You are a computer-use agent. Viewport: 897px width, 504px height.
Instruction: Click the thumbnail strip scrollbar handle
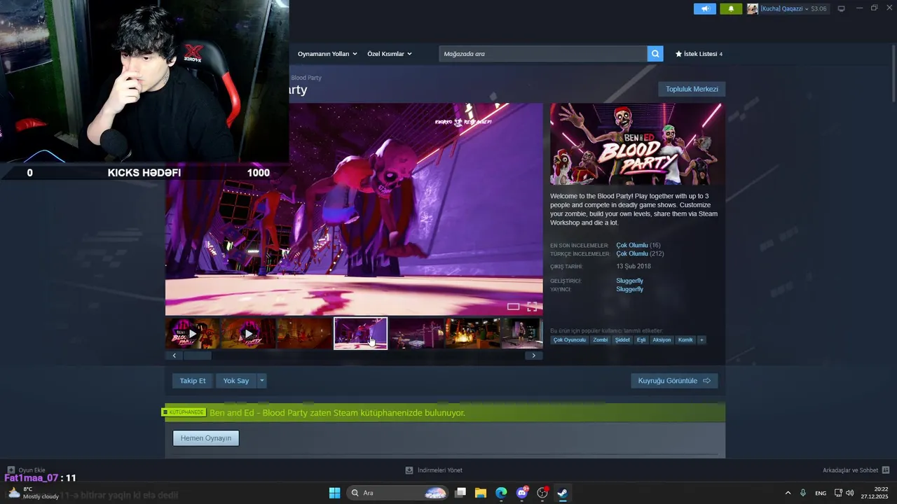click(x=197, y=356)
